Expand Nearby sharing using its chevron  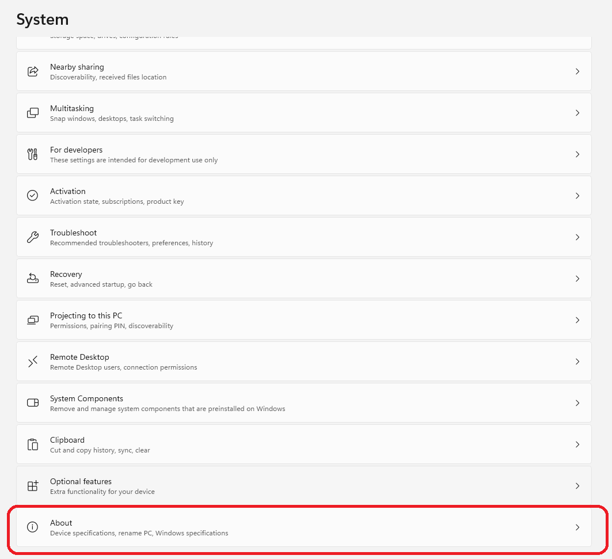(x=577, y=71)
